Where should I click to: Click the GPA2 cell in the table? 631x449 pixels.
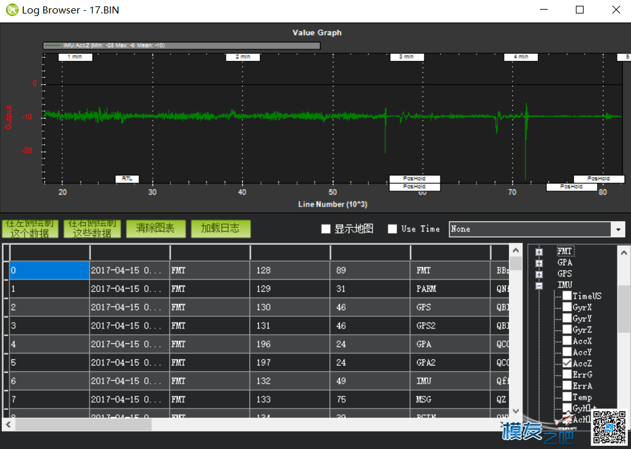[450, 363]
